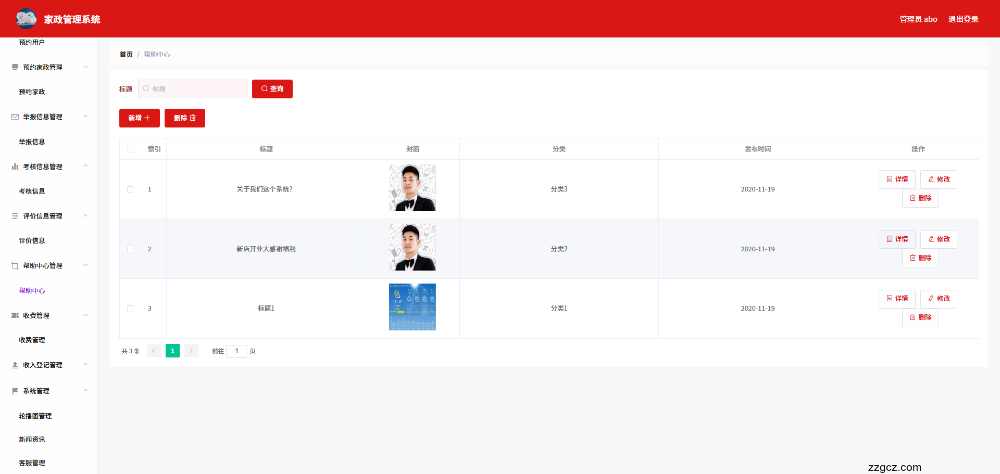Click the sliders icon beside 评价信息管理
This screenshot has width=1000, height=474.
click(15, 216)
